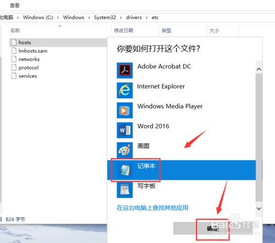Choose 记事本 label in app list
The image size is (275, 243).
pyautogui.click(x=146, y=166)
